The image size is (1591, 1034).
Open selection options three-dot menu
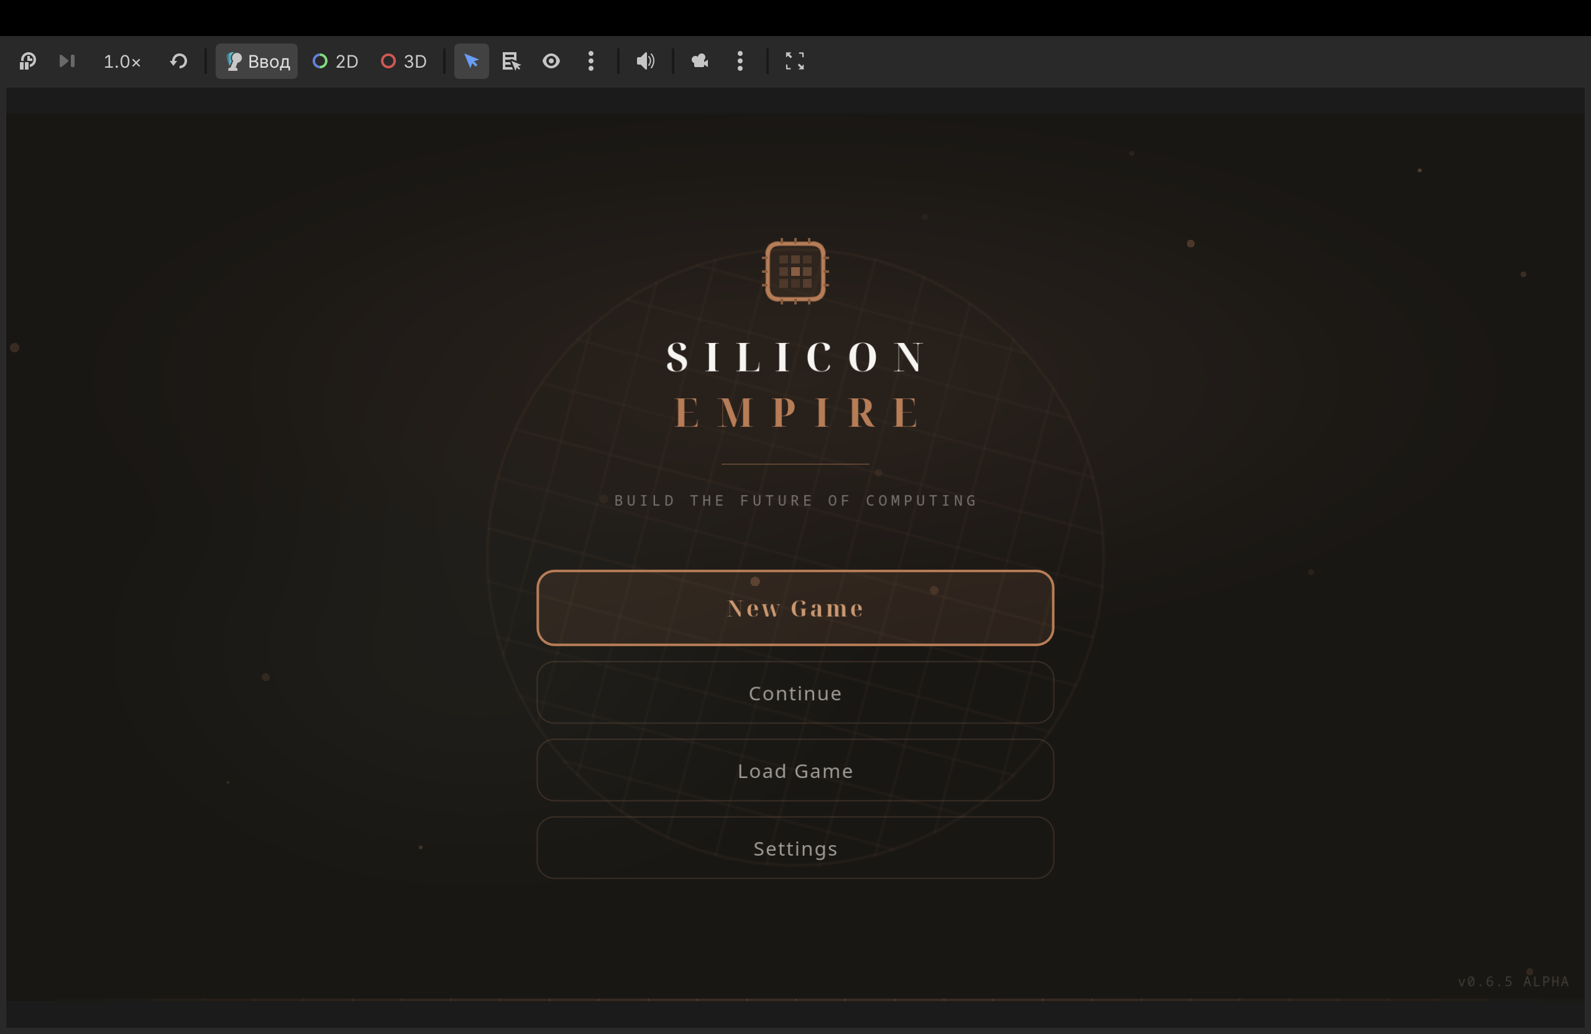[591, 62]
